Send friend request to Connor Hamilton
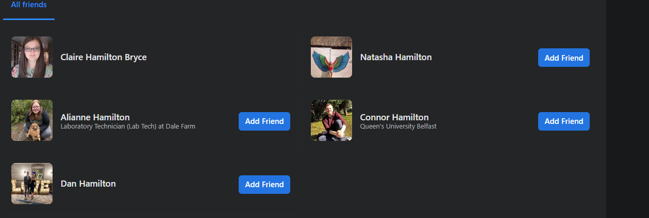 (563, 121)
